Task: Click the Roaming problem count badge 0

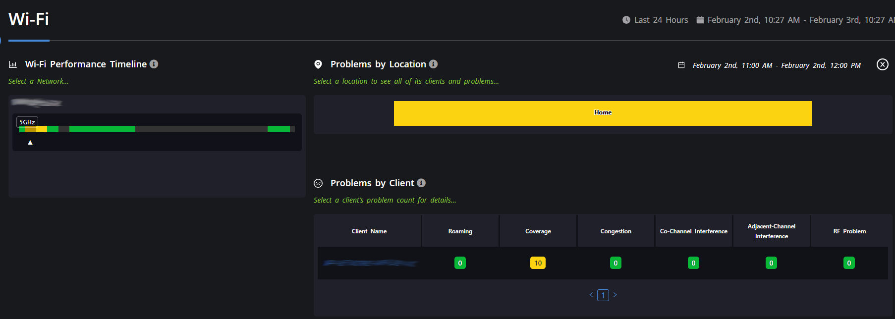Action: pos(460,263)
